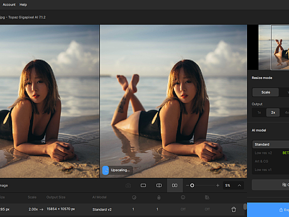
Task: Delete the image with trash icon
Action: pyautogui.click(x=234, y=210)
